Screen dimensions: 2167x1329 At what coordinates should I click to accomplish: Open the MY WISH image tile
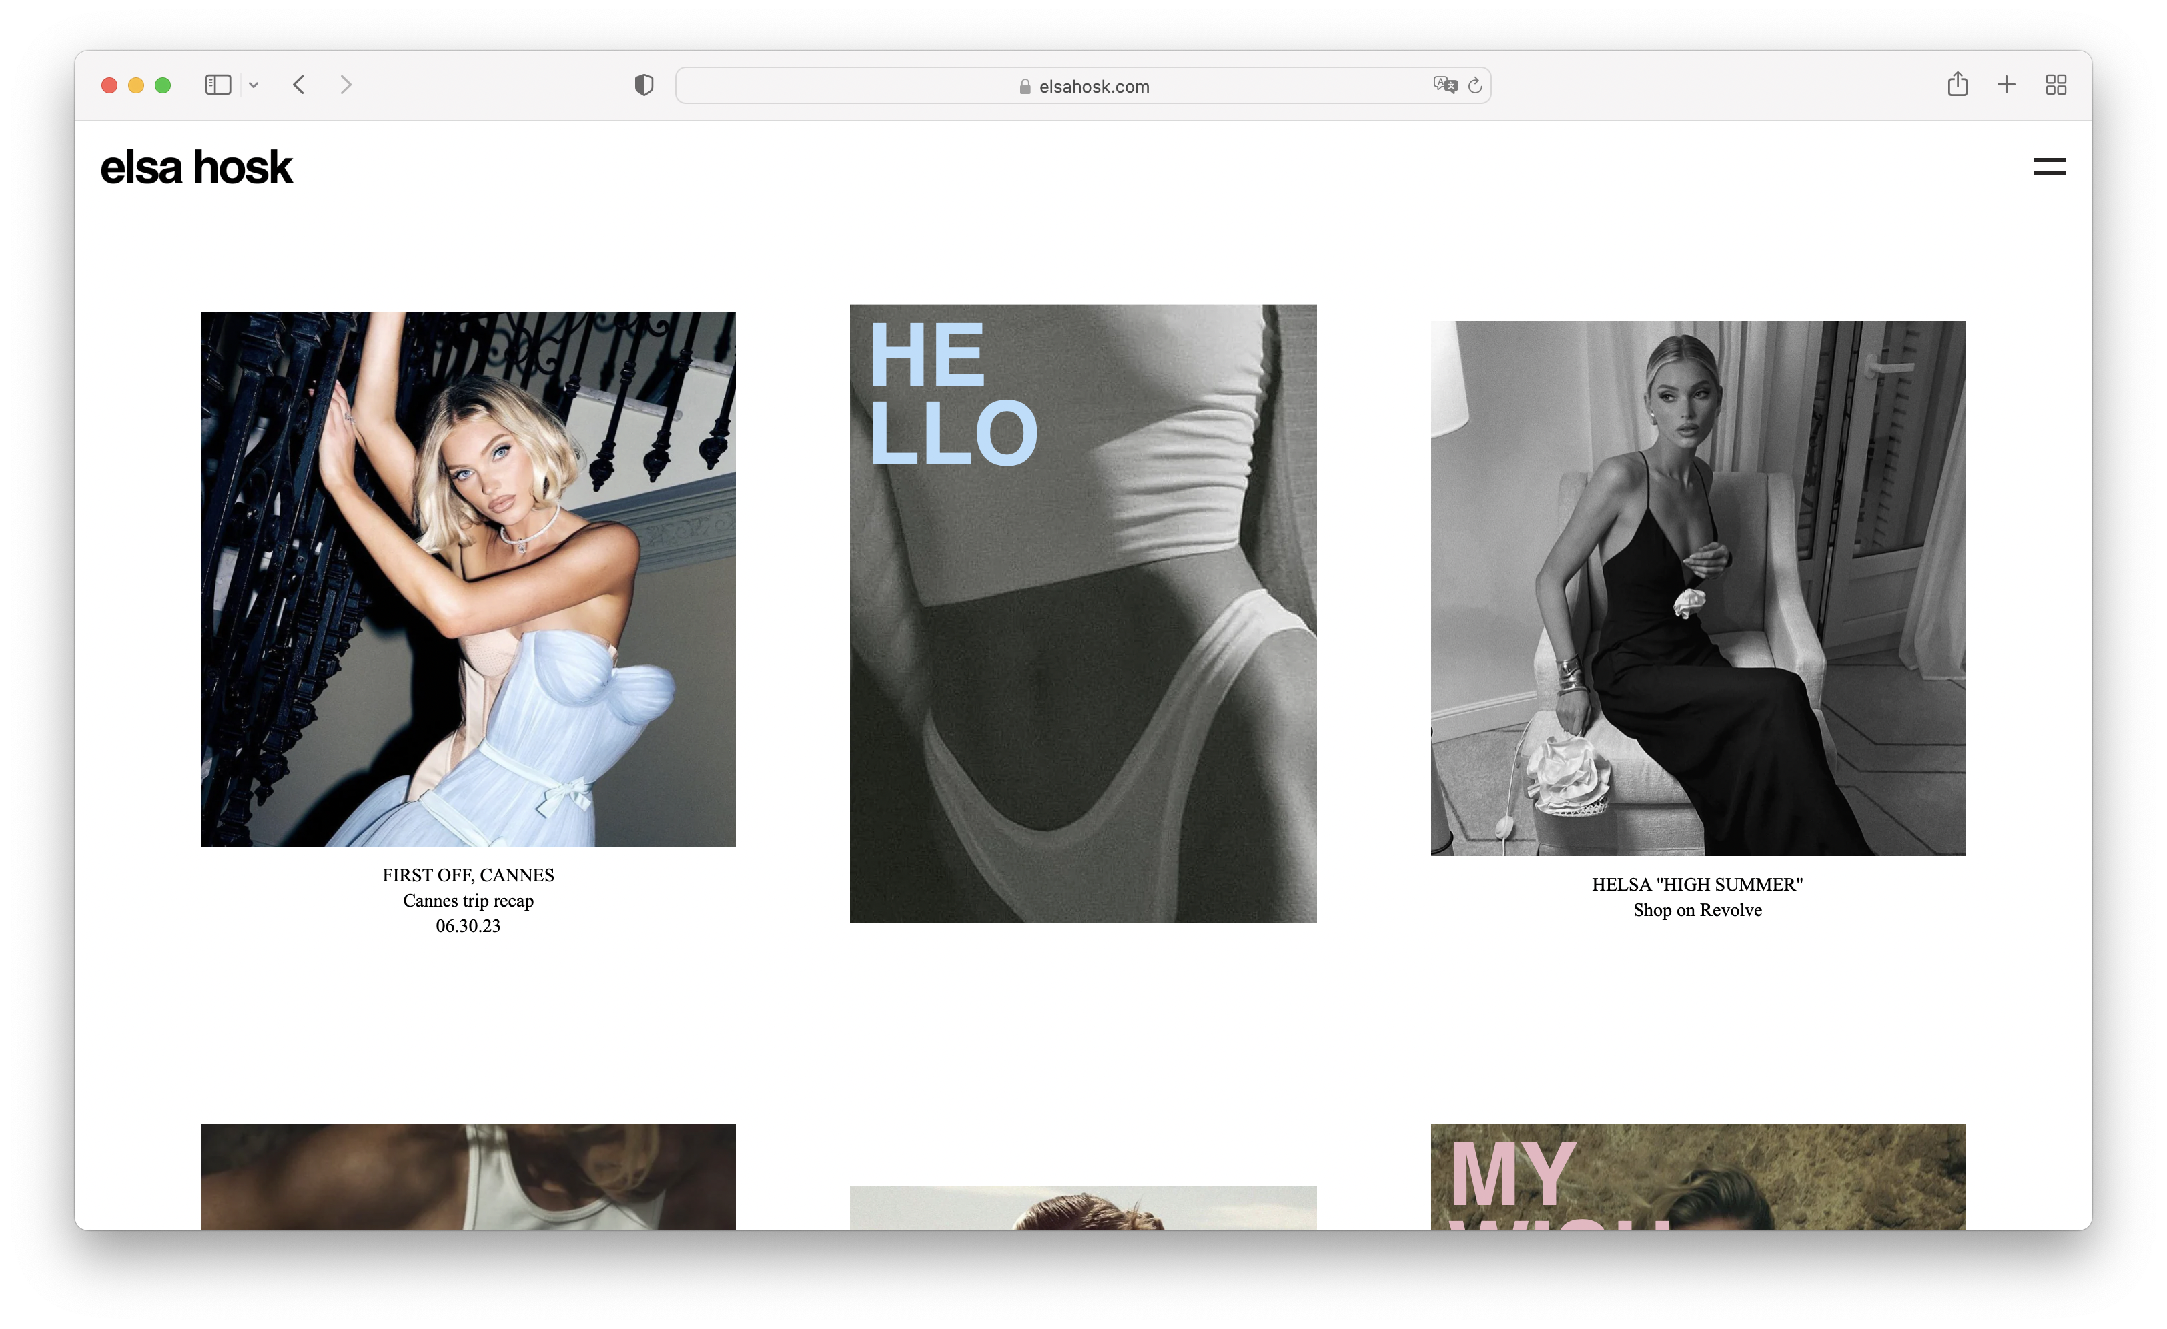(x=1697, y=1176)
